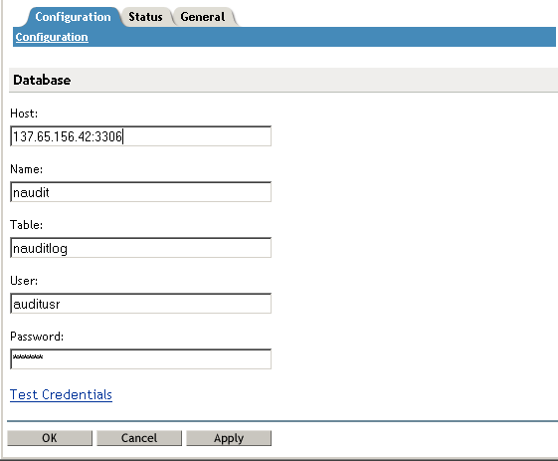Click the Test Credentials link
Viewport: 558px width, 461px height.
click(61, 394)
